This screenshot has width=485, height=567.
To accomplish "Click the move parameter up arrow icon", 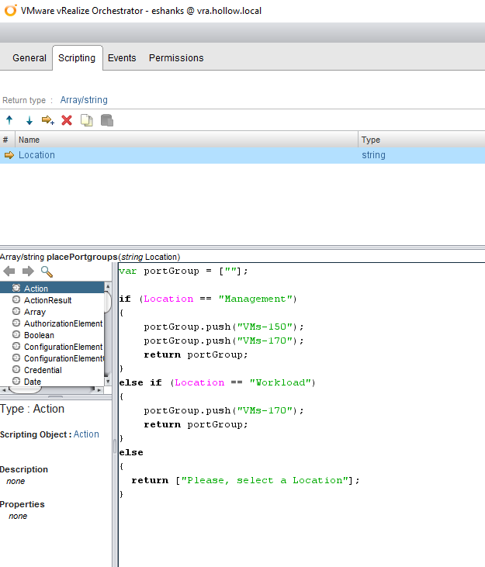I will point(9,120).
